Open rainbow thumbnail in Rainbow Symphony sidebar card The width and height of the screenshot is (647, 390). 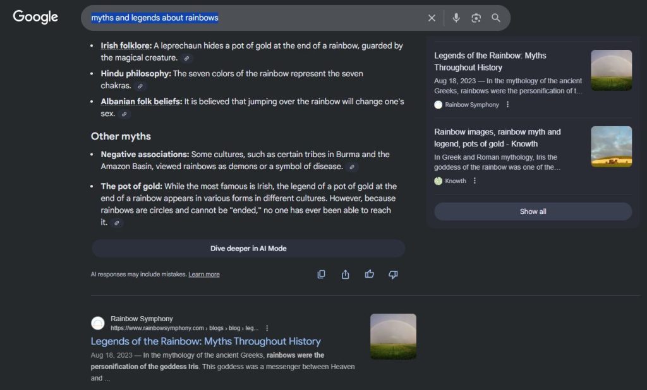click(611, 70)
